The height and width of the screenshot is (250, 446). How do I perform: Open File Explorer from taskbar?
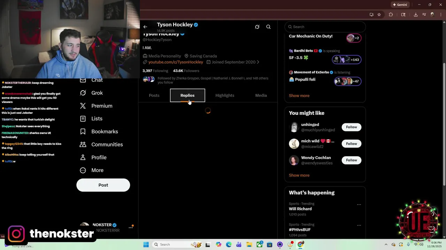pos(249,244)
